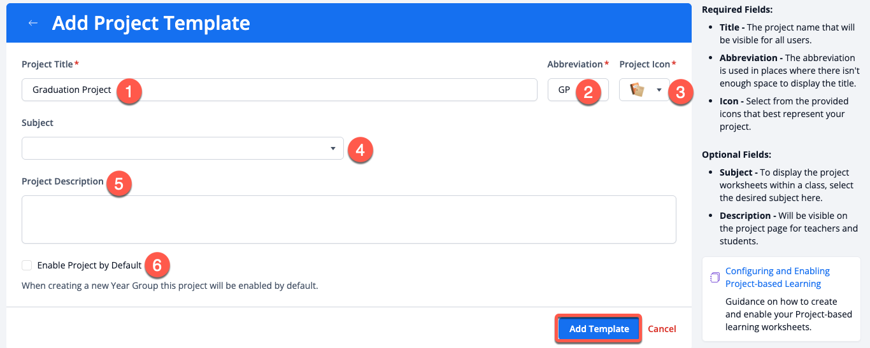The width and height of the screenshot is (870, 348).
Task: Click the back arrow in the header
Action: coord(33,23)
